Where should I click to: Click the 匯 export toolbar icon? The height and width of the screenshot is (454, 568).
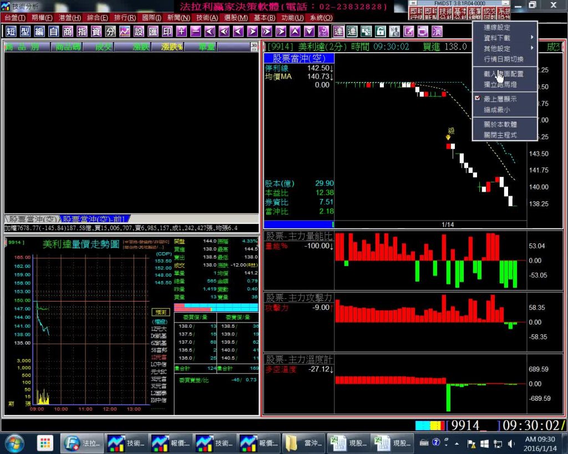click(153, 32)
